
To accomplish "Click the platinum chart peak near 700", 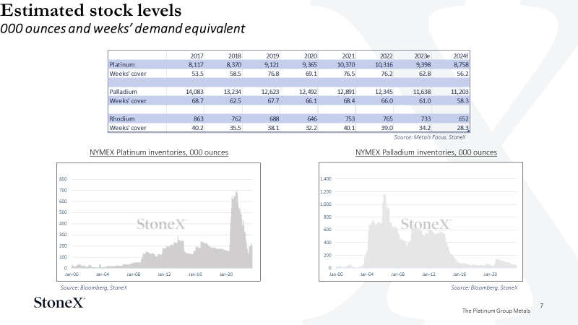I will click(236, 191).
